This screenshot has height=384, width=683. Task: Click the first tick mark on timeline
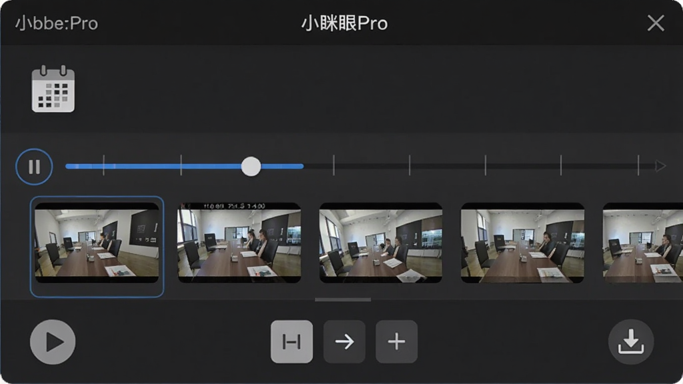point(103,165)
